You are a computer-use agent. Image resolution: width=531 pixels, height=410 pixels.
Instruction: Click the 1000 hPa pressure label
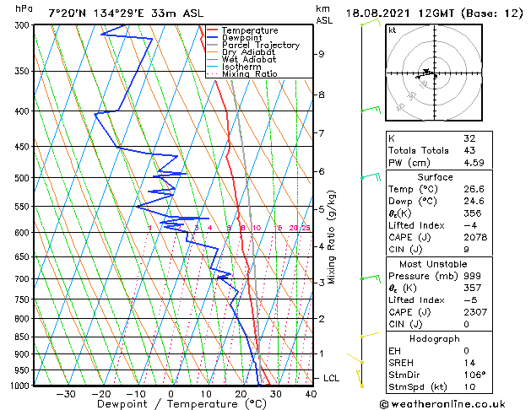click(21, 386)
